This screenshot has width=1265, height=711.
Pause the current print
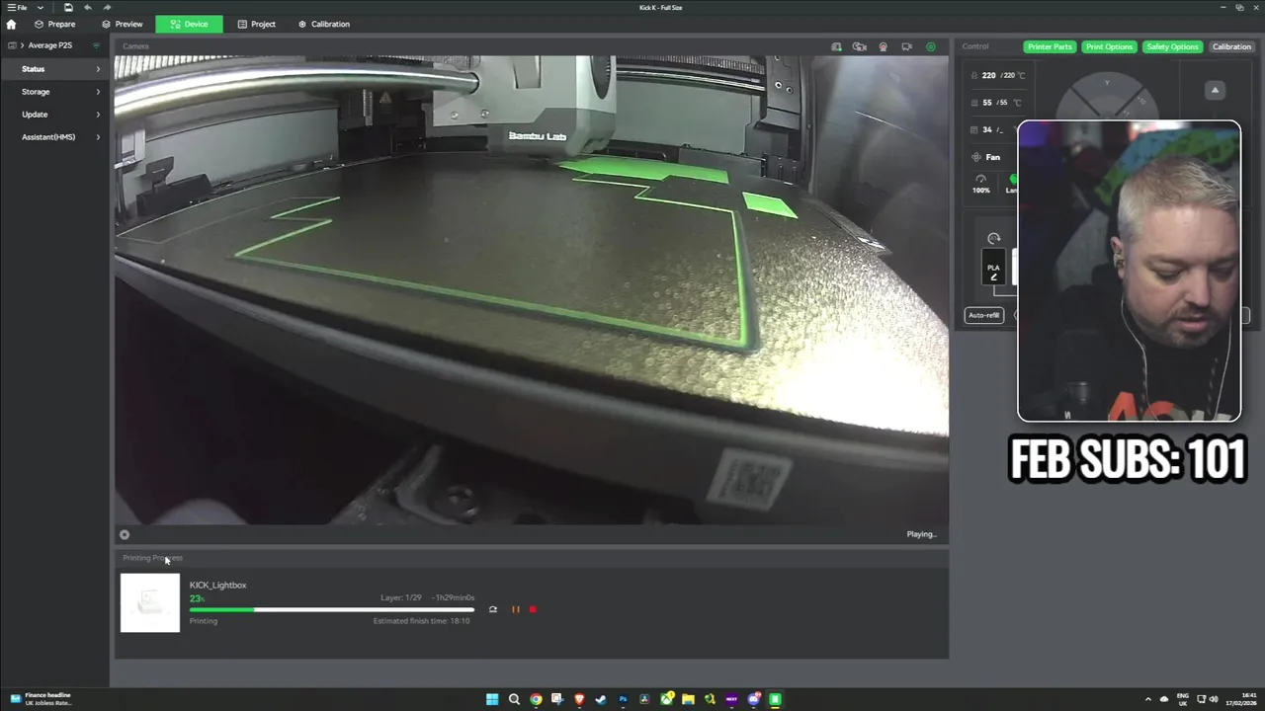tap(516, 609)
